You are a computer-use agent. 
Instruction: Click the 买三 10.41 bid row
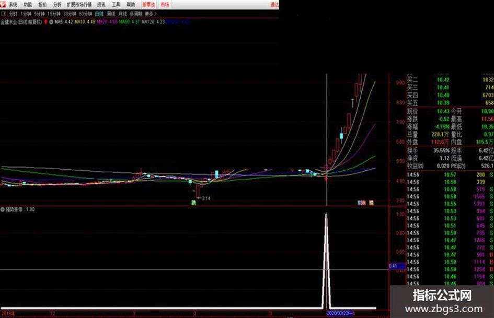(450, 87)
